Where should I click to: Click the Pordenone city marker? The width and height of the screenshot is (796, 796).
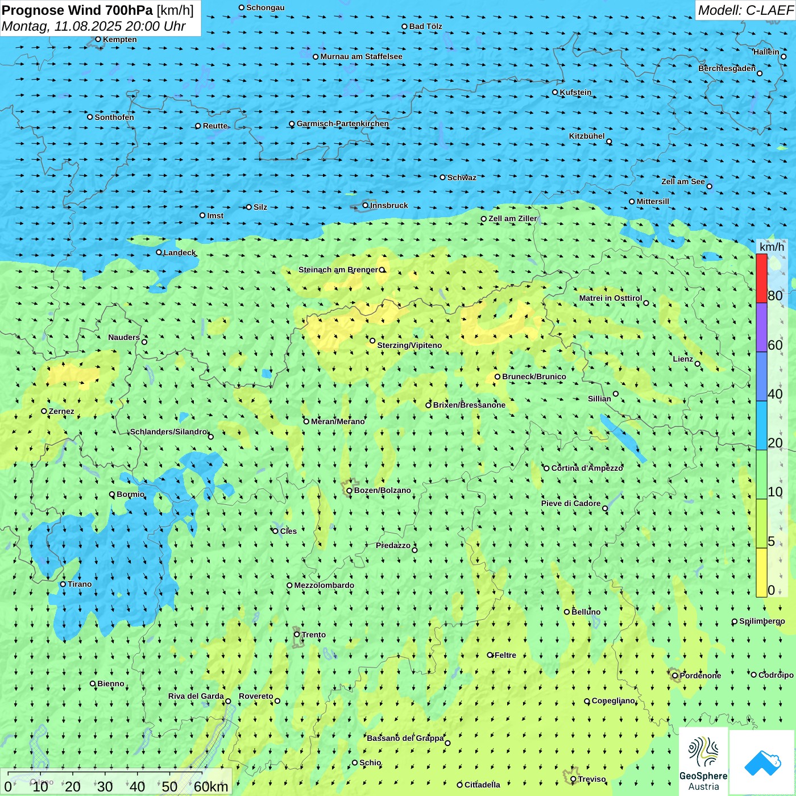(x=675, y=675)
